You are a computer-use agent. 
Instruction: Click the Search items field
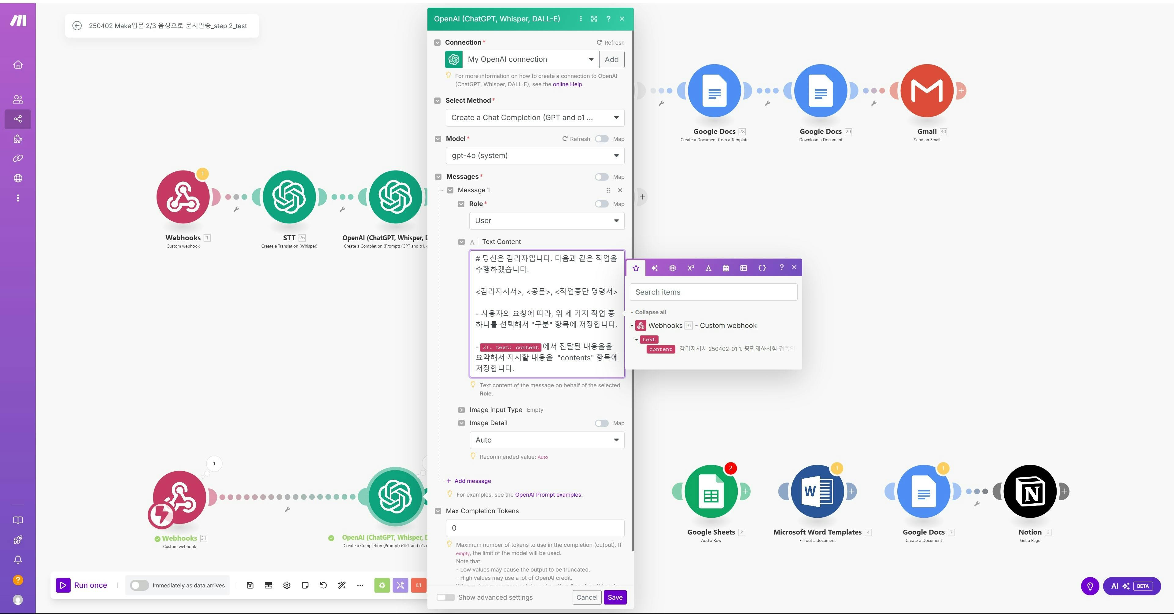tap(713, 292)
